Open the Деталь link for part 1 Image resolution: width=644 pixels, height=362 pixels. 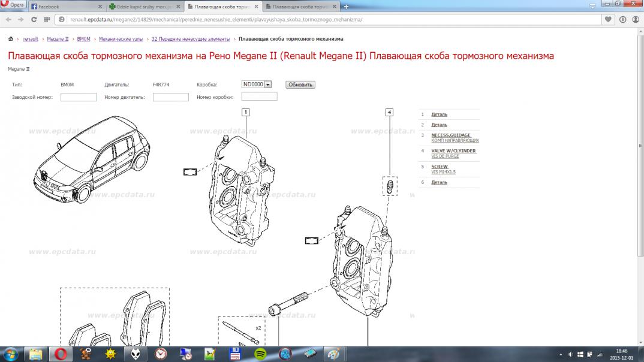coord(439,114)
